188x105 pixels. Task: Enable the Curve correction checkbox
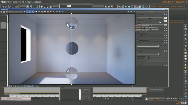(x=137, y=38)
